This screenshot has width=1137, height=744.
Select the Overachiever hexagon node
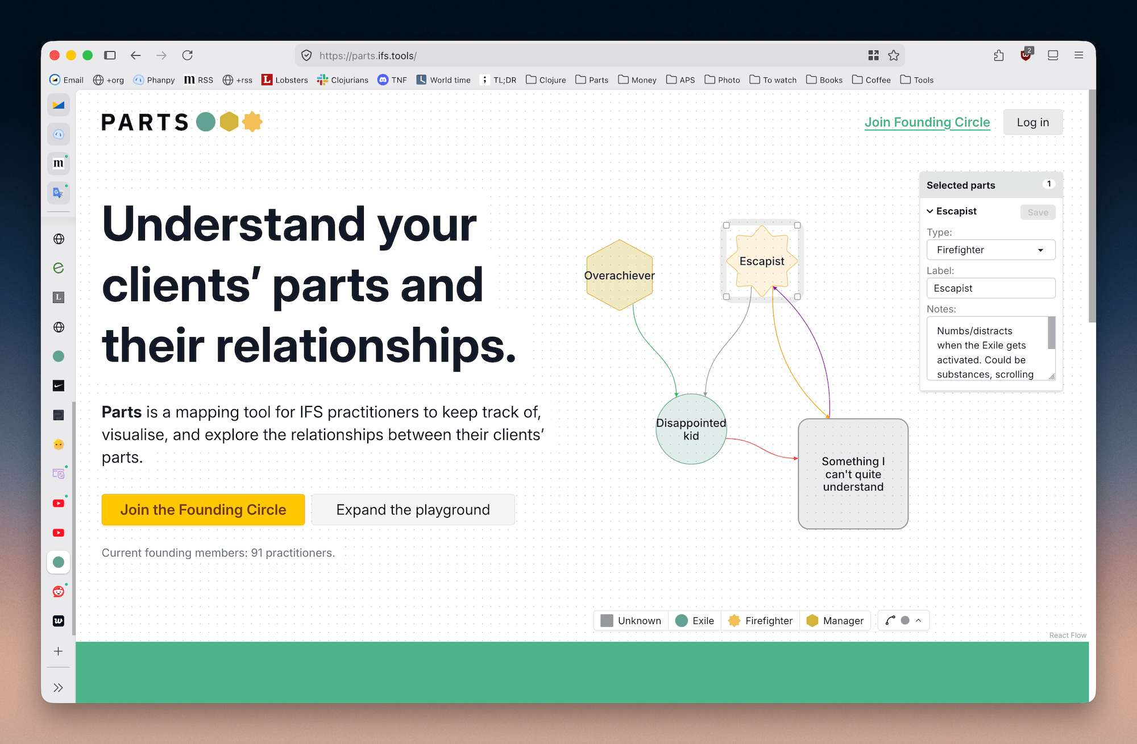pyautogui.click(x=620, y=275)
